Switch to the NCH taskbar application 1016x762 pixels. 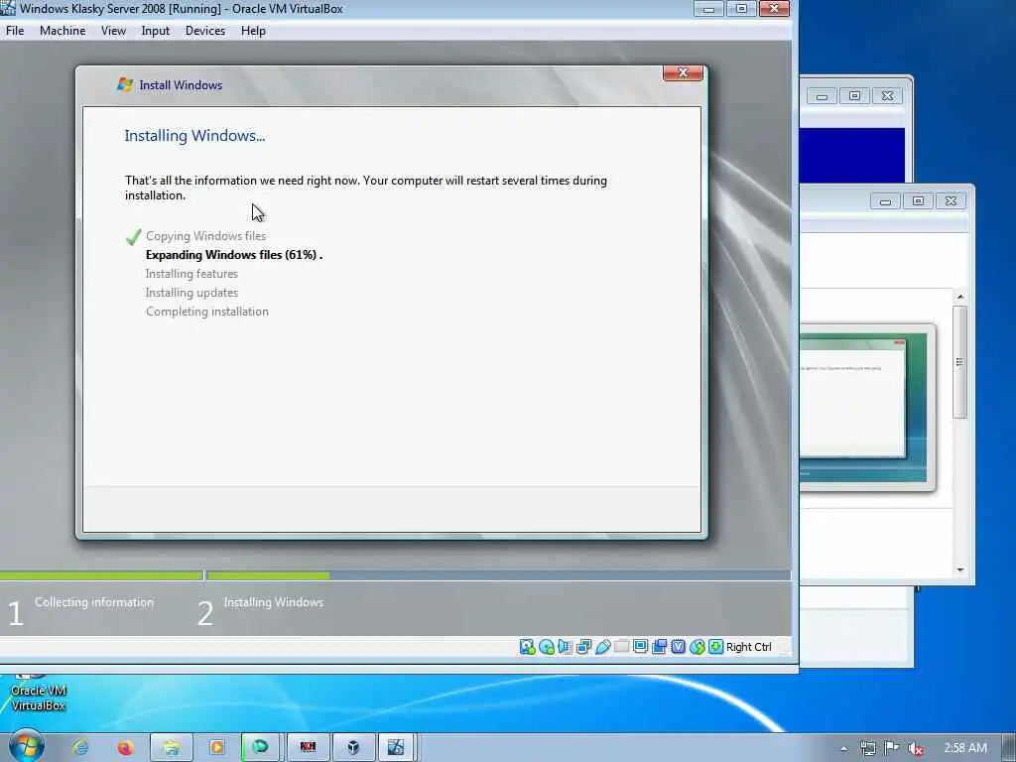pos(308,747)
